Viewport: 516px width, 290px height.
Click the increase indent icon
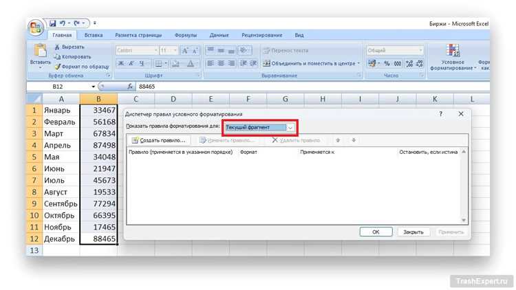tap(253, 63)
